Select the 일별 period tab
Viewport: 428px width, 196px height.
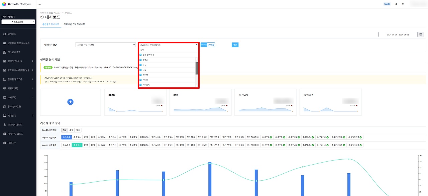coord(65,130)
